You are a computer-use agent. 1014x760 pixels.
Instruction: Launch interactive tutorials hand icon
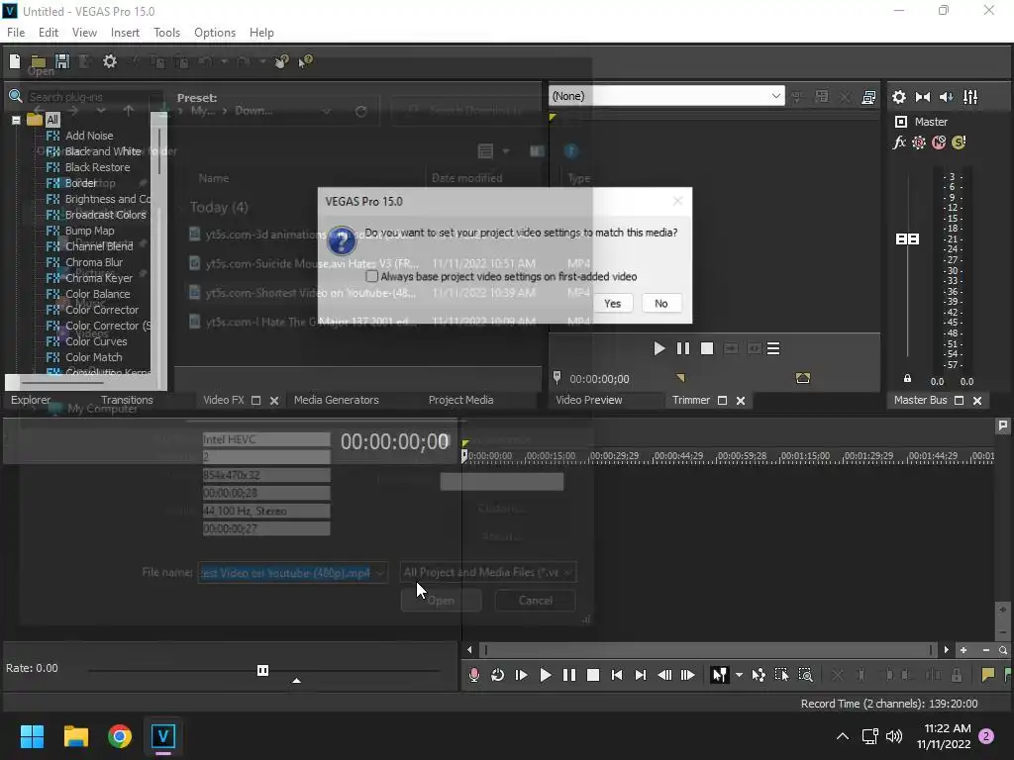click(x=281, y=61)
